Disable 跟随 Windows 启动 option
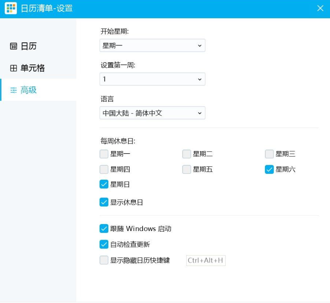The height and width of the screenshot is (303, 330). [104, 229]
